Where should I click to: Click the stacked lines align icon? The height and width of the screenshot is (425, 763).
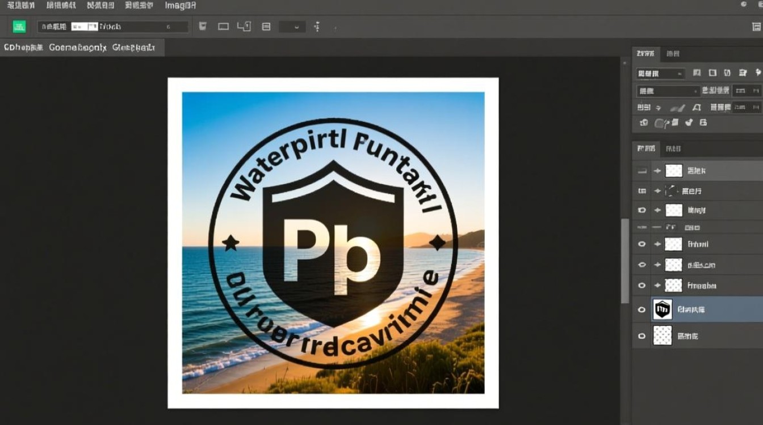(266, 27)
